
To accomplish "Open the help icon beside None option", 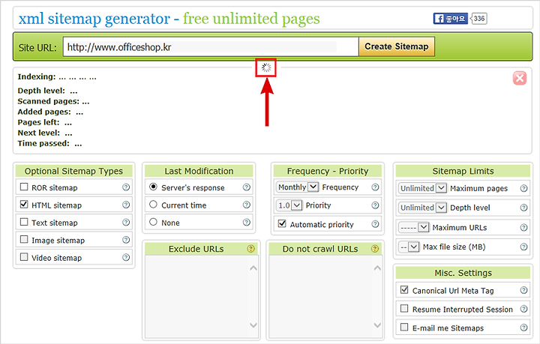I will pyautogui.click(x=247, y=223).
